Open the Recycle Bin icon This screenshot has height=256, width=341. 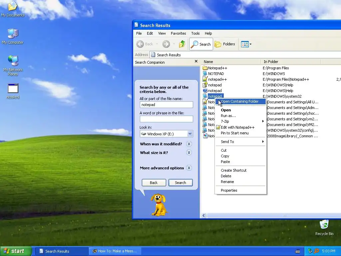(x=324, y=228)
